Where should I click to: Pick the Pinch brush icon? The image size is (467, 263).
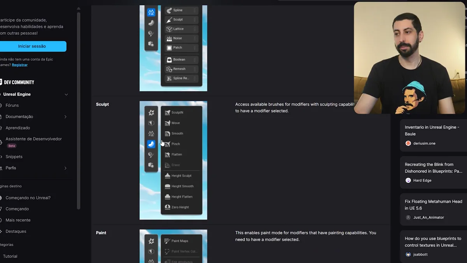[167, 144]
